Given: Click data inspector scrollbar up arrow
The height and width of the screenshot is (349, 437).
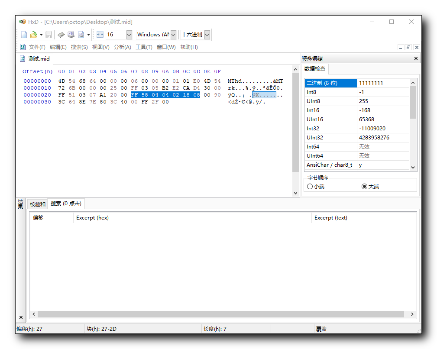Looking at the screenshot, I should [x=413, y=83].
